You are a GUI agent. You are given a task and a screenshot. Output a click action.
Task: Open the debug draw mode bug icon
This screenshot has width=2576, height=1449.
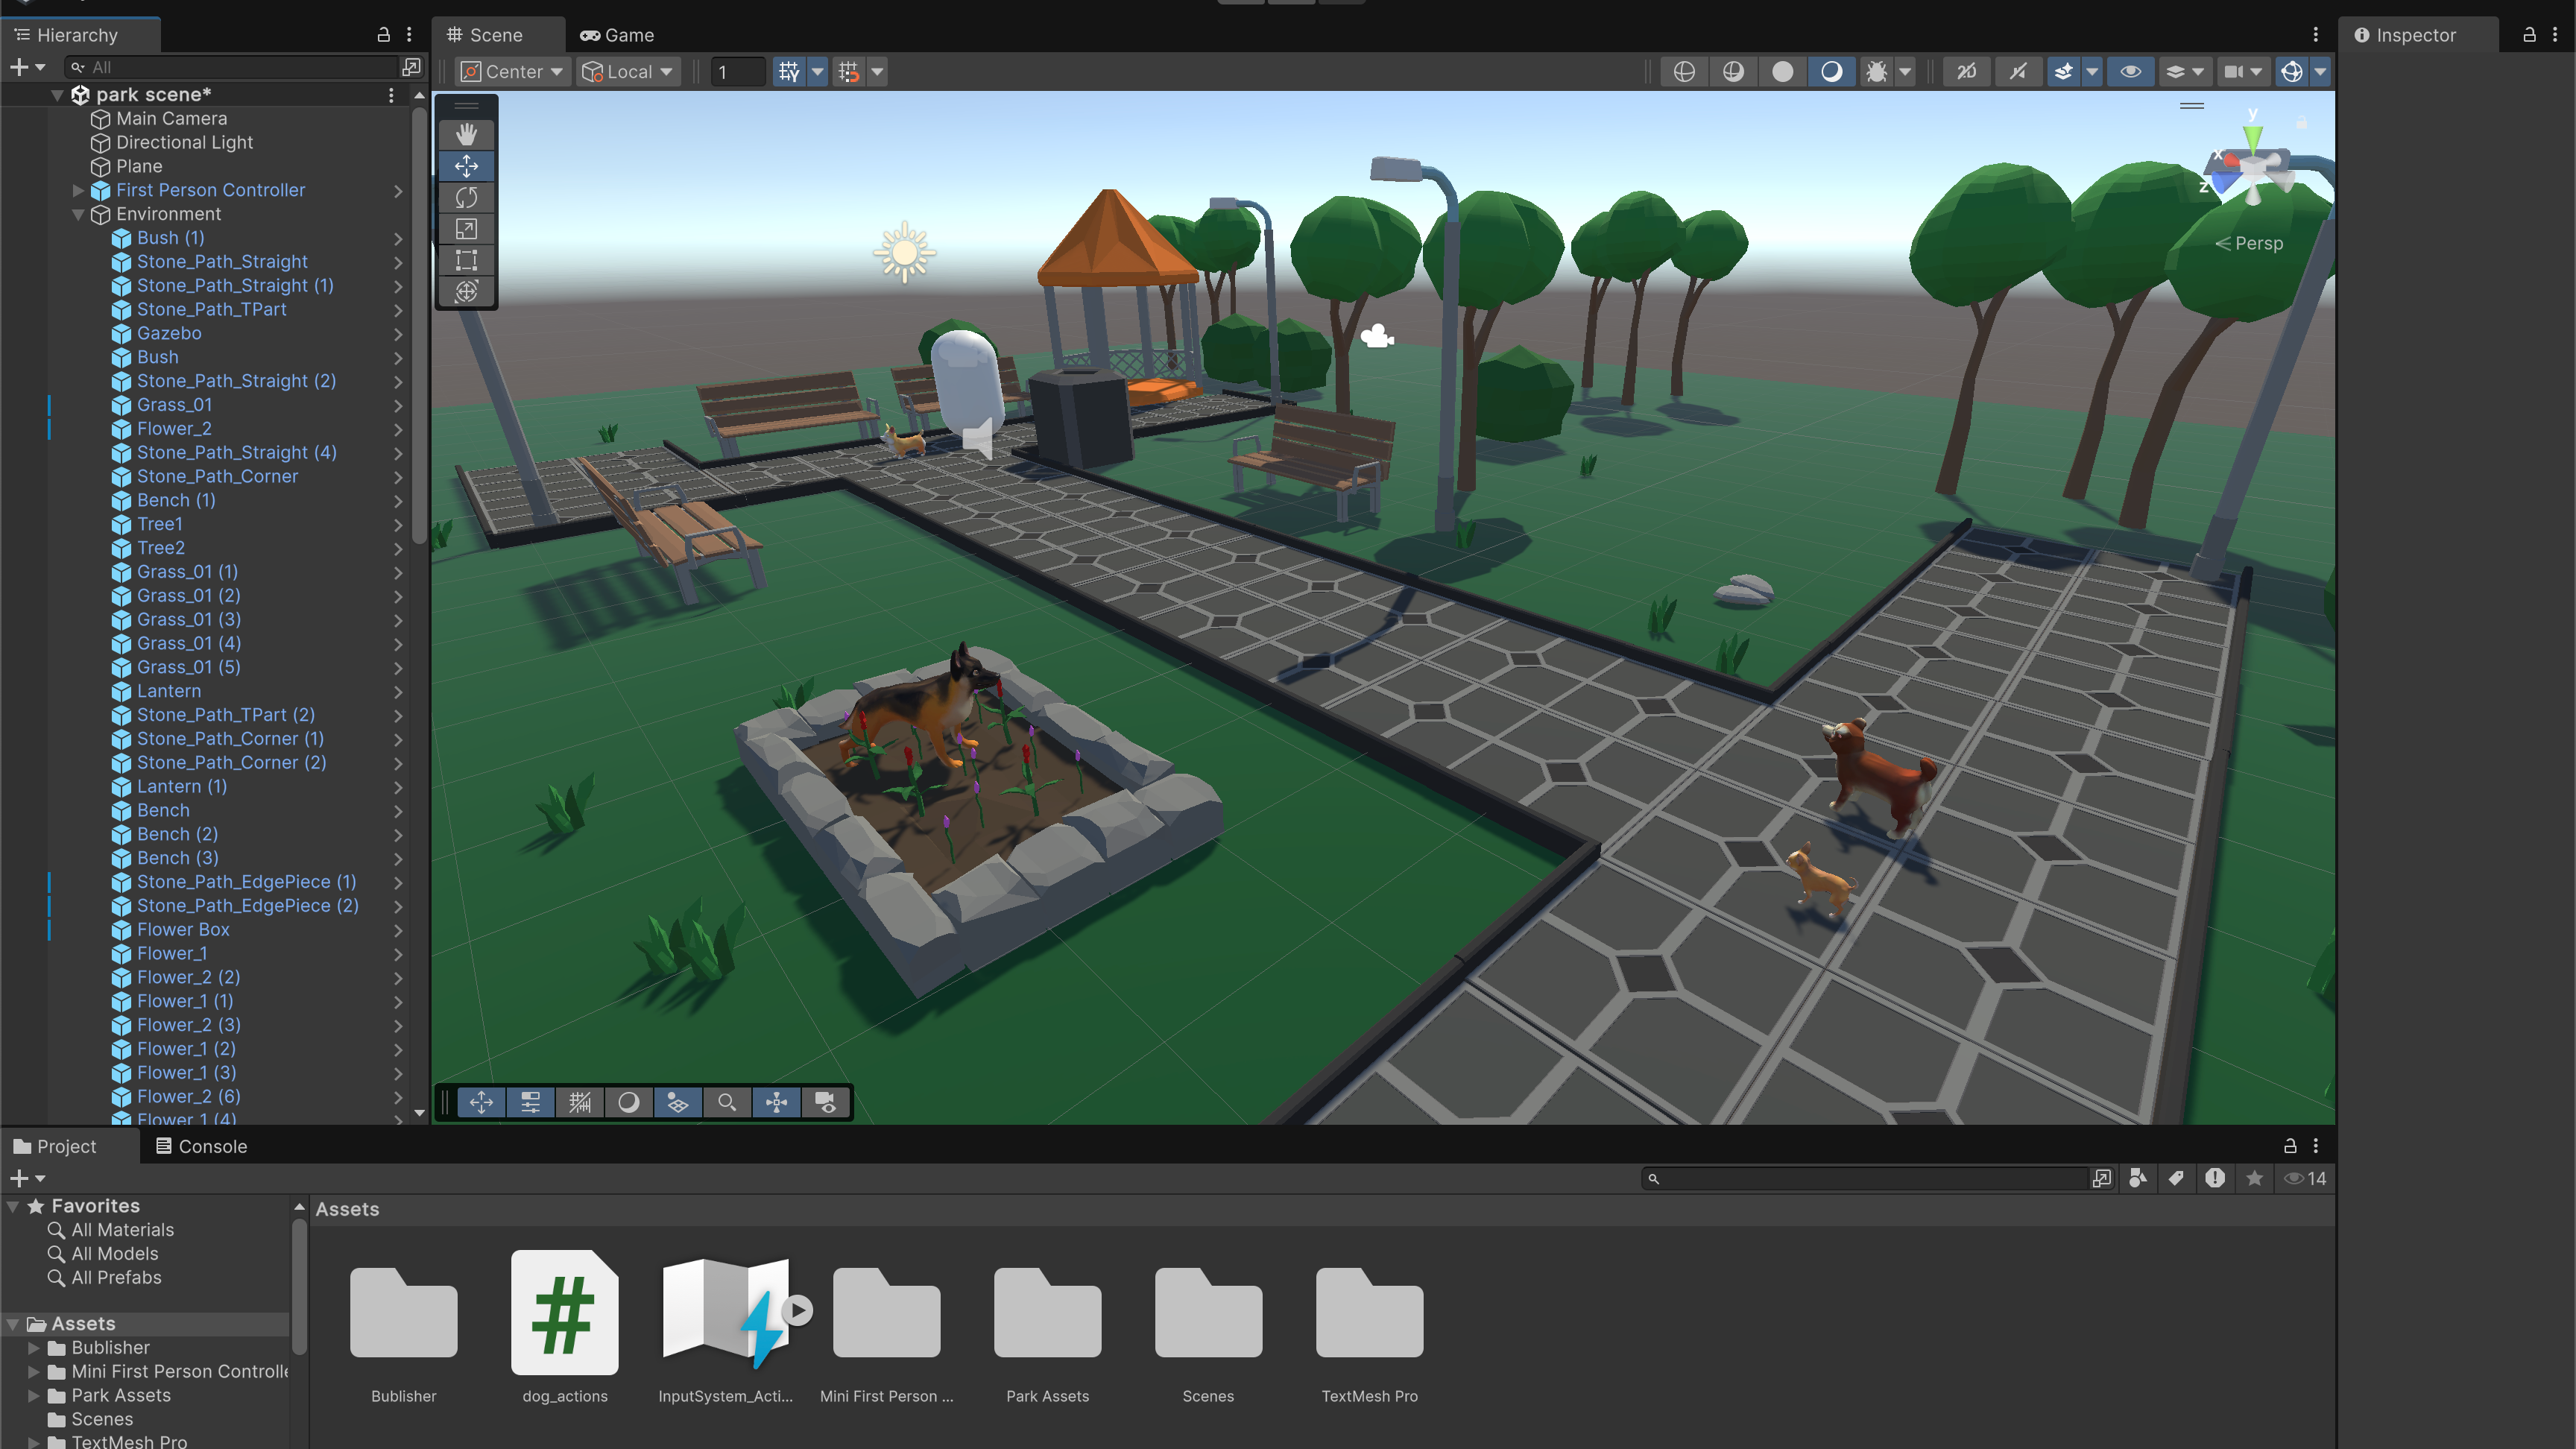1877,71
